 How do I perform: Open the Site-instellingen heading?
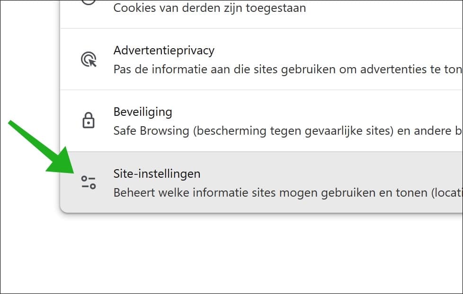pos(157,173)
